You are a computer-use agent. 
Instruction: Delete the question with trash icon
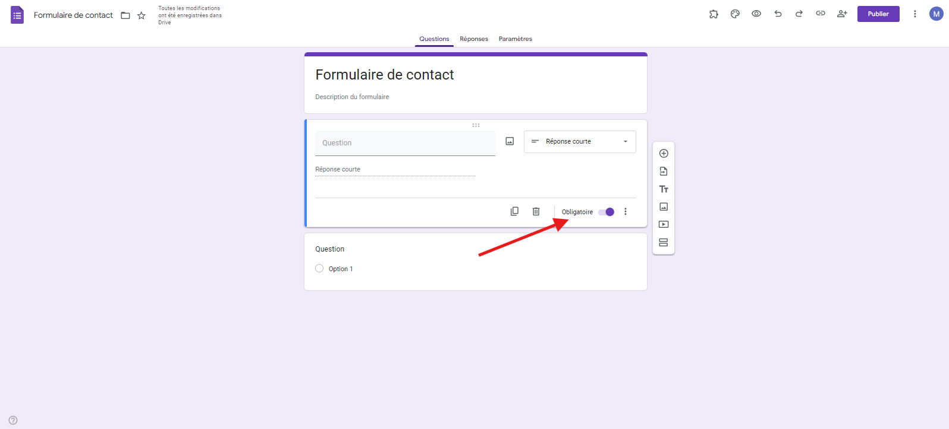click(536, 212)
